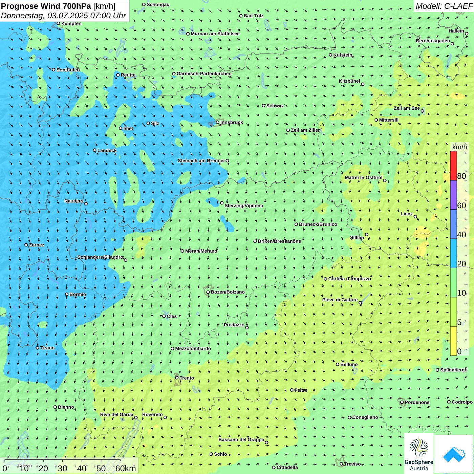Click the Cortina d'Ampezzo label
This screenshot has width=474, height=474.
pyautogui.click(x=350, y=279)
